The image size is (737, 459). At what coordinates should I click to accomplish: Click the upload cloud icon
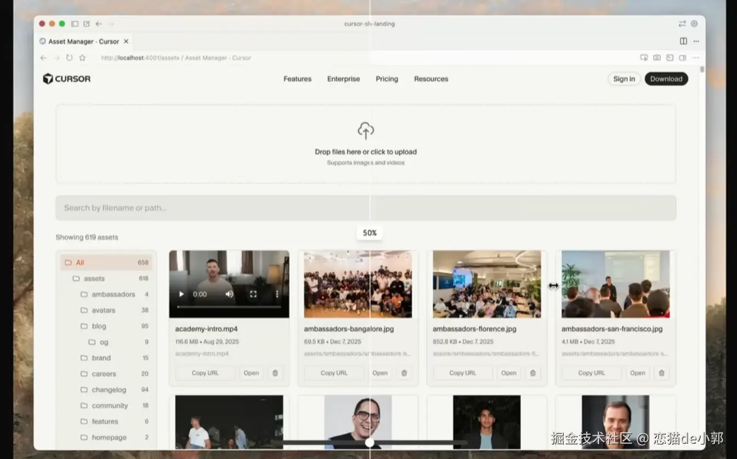[365, 131]
